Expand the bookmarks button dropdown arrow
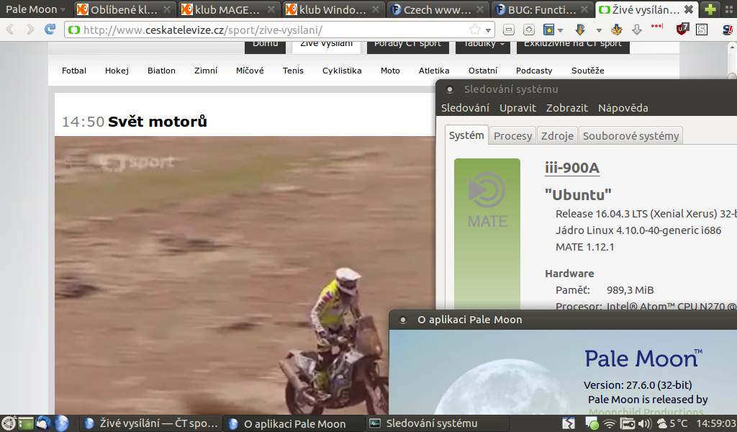The width and height of the screenshot is (737, 432). 560,30
